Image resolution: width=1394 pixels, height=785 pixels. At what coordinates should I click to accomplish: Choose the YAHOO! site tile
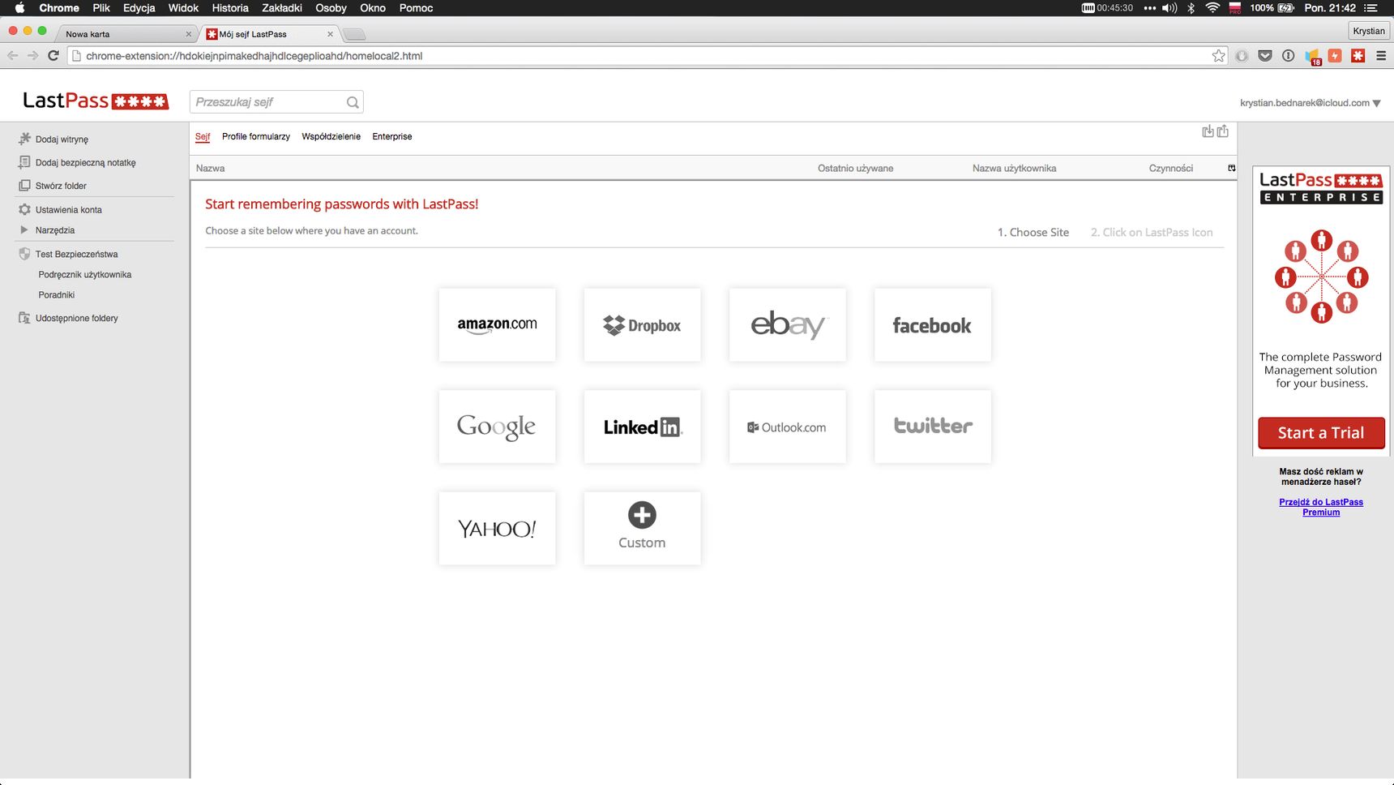point(497,529)
